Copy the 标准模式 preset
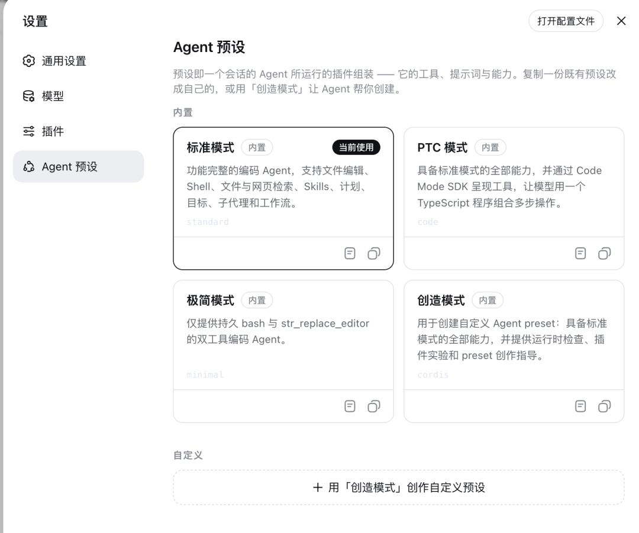The height and width of the screenshot is (533, 639). coord(374,253)
